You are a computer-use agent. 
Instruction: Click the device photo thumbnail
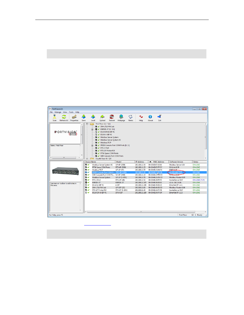[x=66, y=171]
